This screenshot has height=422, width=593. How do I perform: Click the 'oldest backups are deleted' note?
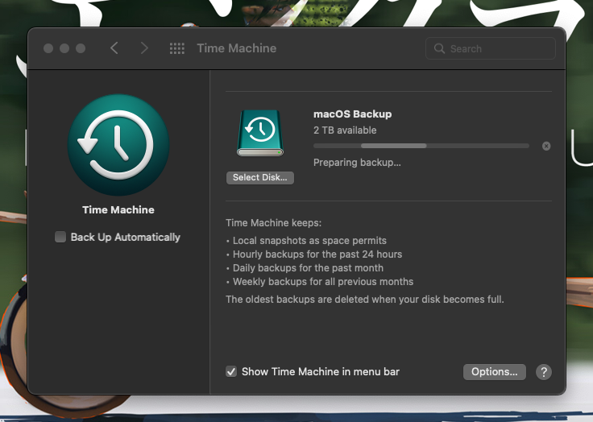(x=365, y=300)
